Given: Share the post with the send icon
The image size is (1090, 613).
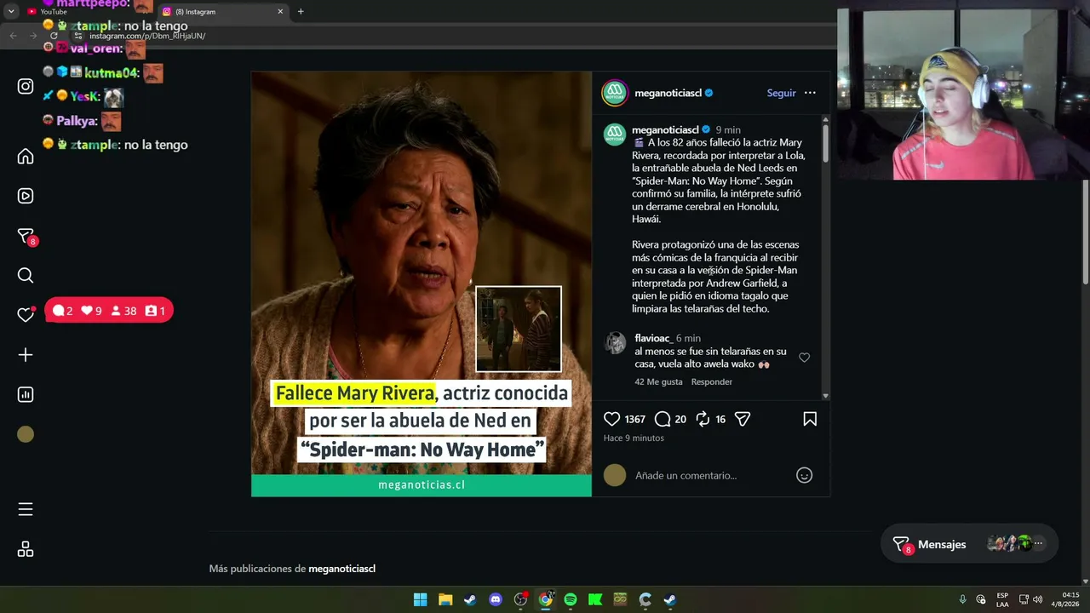Looking at the screenshot, I should 743,419.
